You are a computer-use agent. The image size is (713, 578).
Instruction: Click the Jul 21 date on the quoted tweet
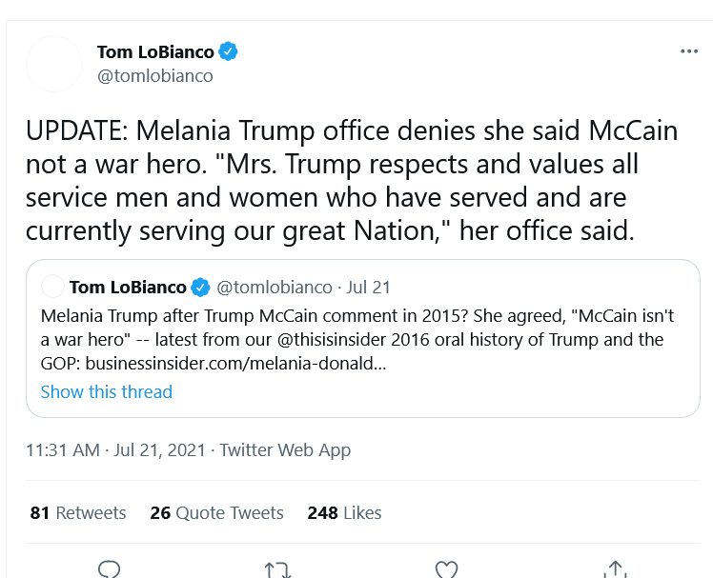point(368,288)
